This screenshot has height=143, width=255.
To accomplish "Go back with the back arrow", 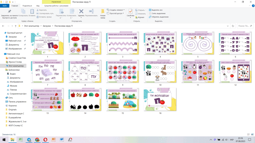I will point(3,26).
